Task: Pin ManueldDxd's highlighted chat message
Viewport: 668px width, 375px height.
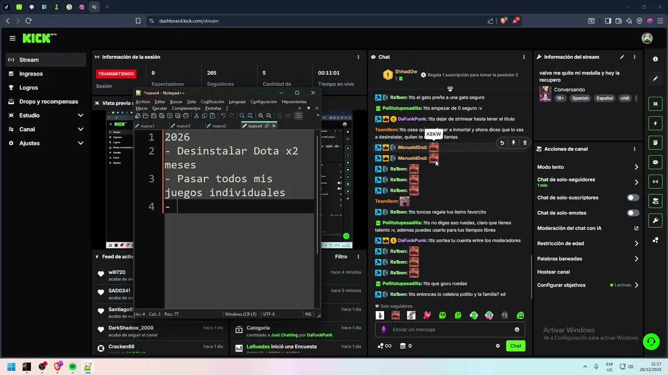Action: (514, 143)
